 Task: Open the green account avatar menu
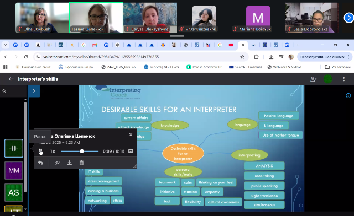click(328, 79)
